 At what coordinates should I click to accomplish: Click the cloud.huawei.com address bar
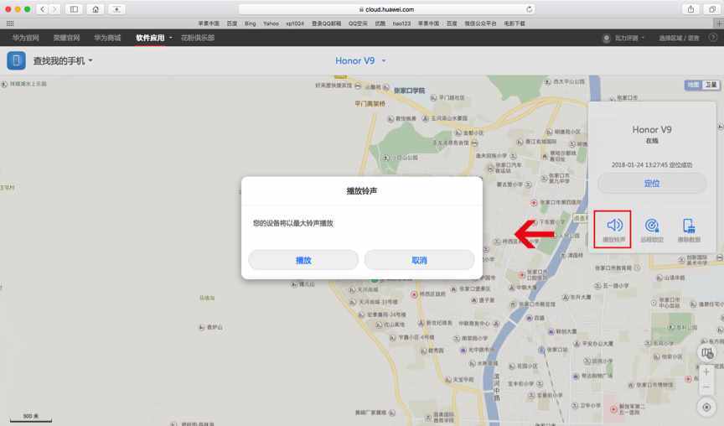click(x=386, y=9)
